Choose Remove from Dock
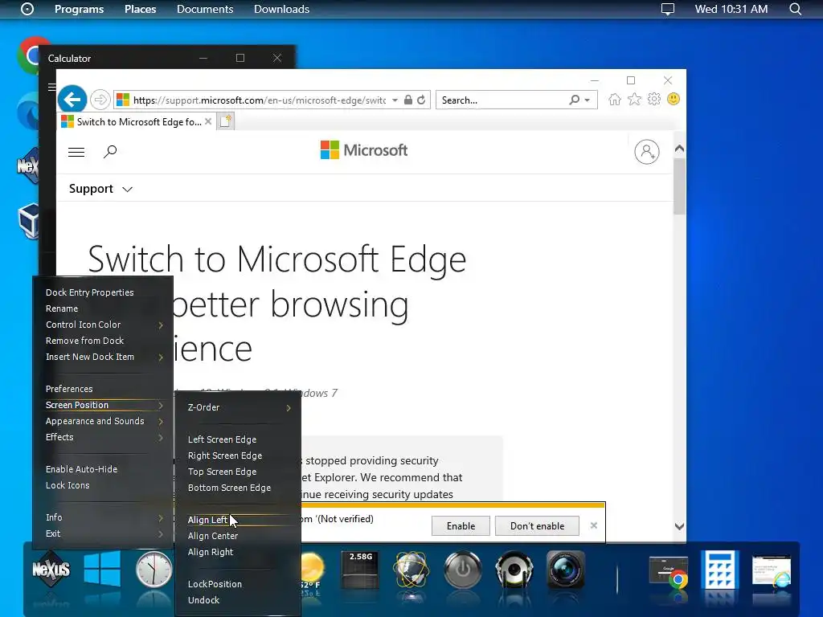The width and height of the screenshot is (823, 617). pyautogui.click(x=84, y=341)
